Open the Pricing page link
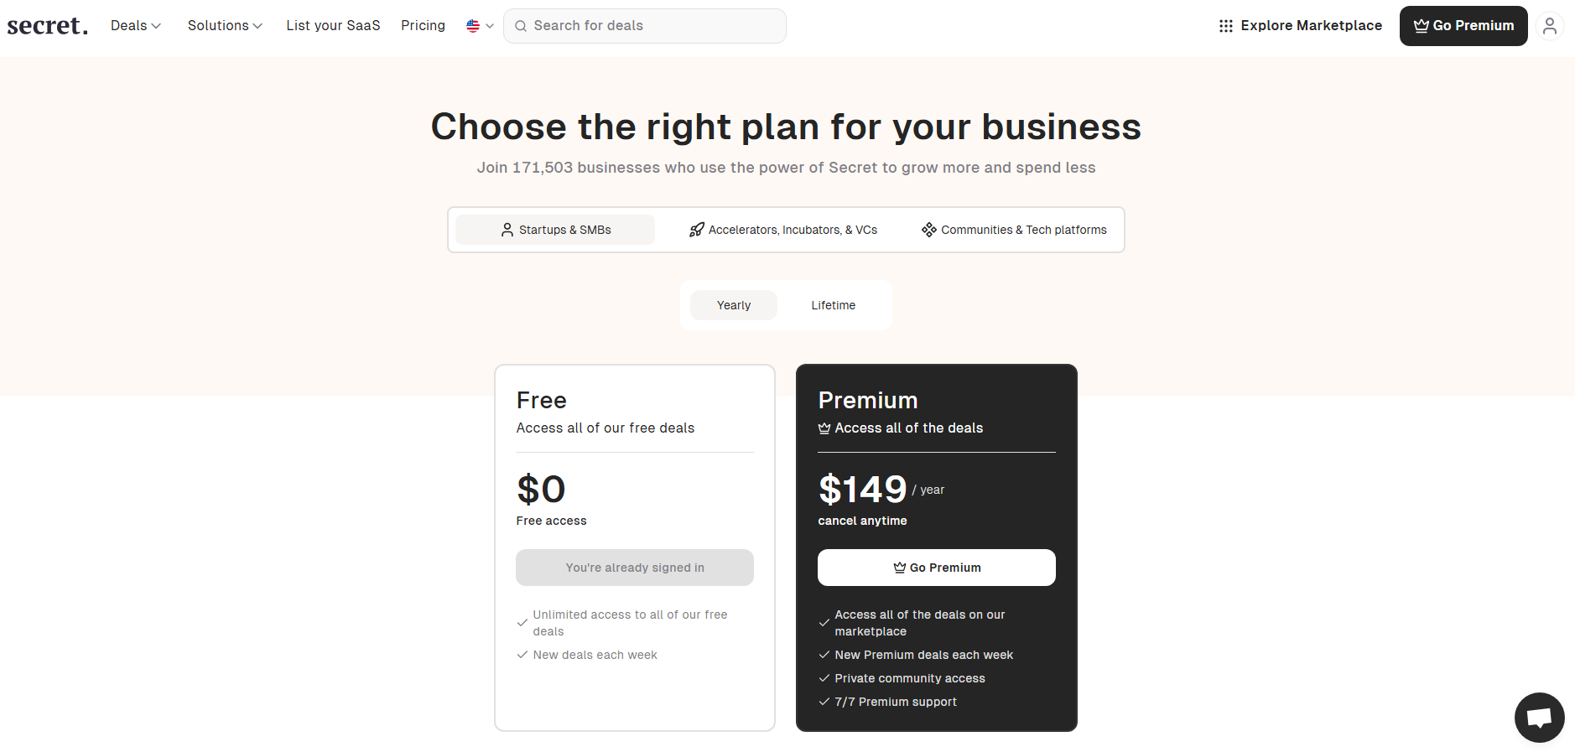The image size is (1575, 752). click(x=423, y=26)
